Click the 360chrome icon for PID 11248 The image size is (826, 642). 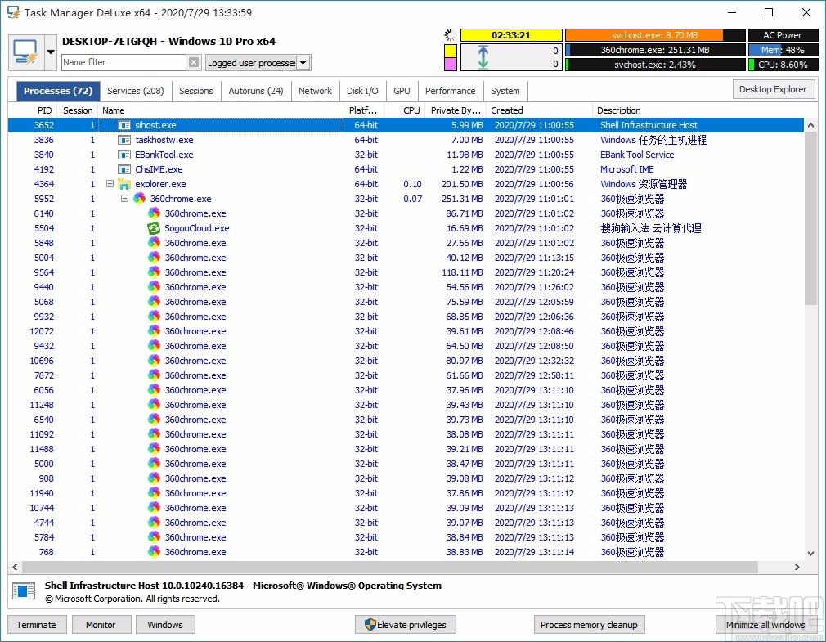(x=155, y=405)
